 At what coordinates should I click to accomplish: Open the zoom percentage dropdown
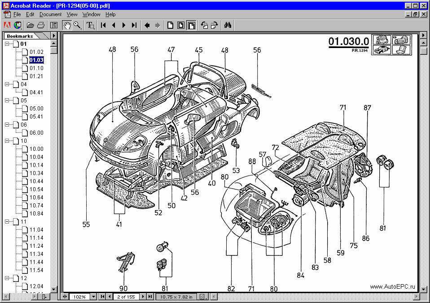[x=93, y=297]
